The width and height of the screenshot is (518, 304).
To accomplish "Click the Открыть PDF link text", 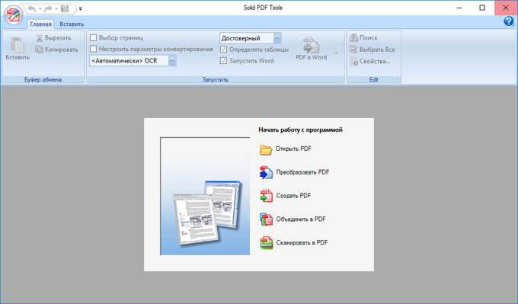I will click(x=293, y=149).
